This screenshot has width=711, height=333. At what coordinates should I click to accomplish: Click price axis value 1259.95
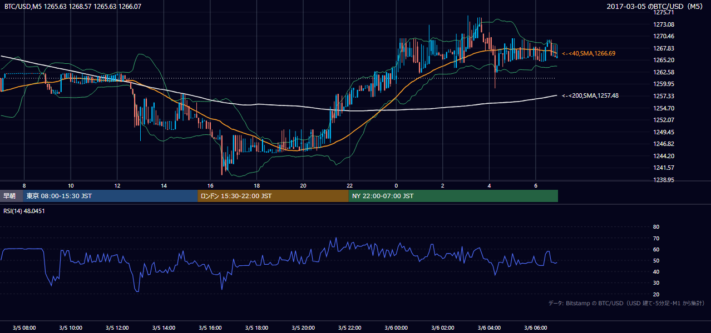[664, 84]
